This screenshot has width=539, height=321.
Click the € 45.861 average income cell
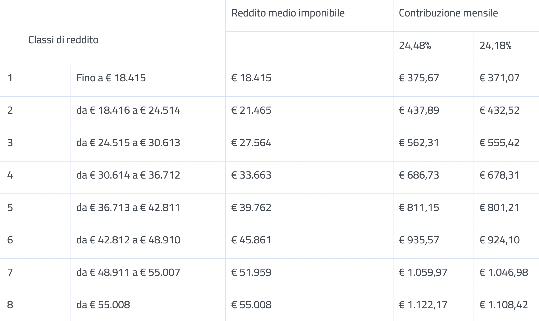(x=251, y=240)
